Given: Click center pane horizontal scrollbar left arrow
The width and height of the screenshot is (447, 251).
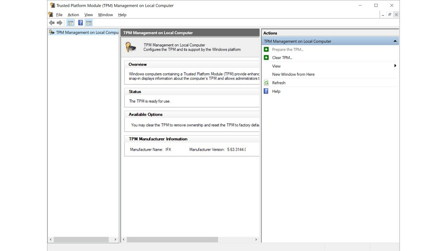Looking at the screenshot, I should [124, 239].
